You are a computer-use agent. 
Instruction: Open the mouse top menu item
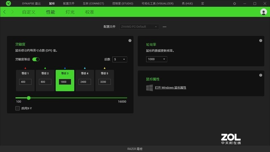click(x=52, y=3)
